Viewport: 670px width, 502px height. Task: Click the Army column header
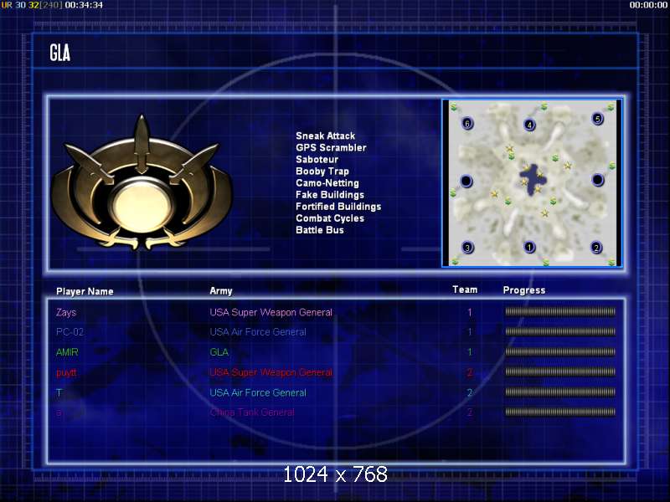click(x=221, y=291)
